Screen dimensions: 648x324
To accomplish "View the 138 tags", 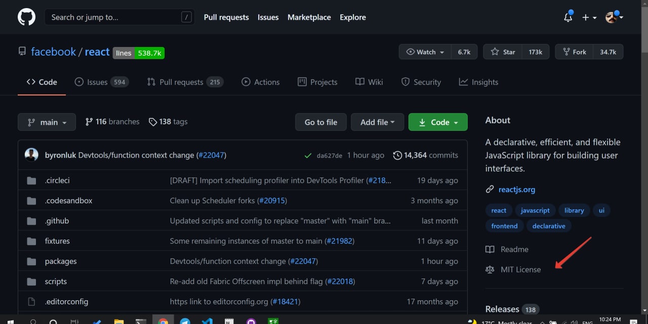I will click(x=168, y=122).
